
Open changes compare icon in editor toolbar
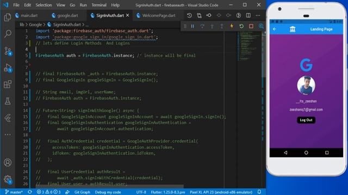pos(199,16)
